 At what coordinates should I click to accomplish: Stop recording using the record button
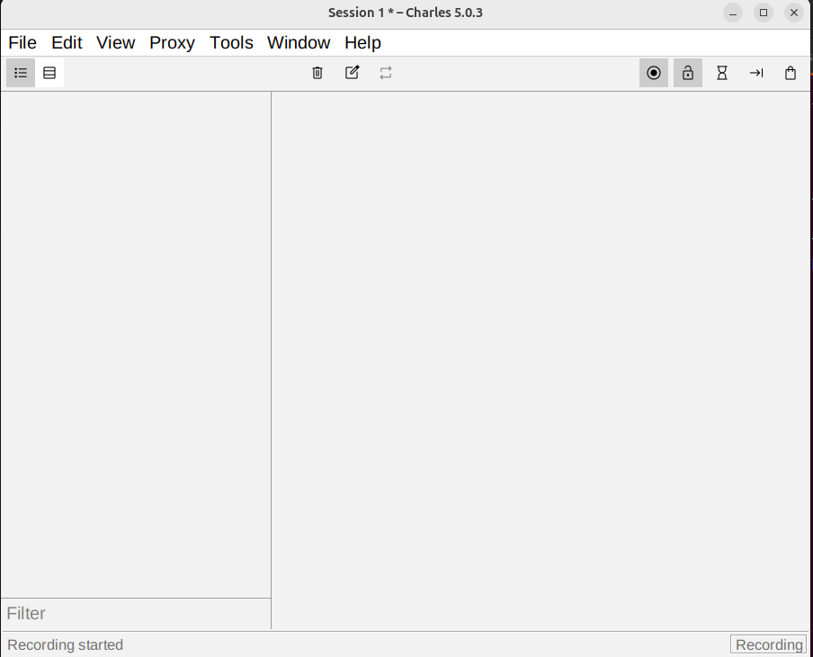pos(654,73)
